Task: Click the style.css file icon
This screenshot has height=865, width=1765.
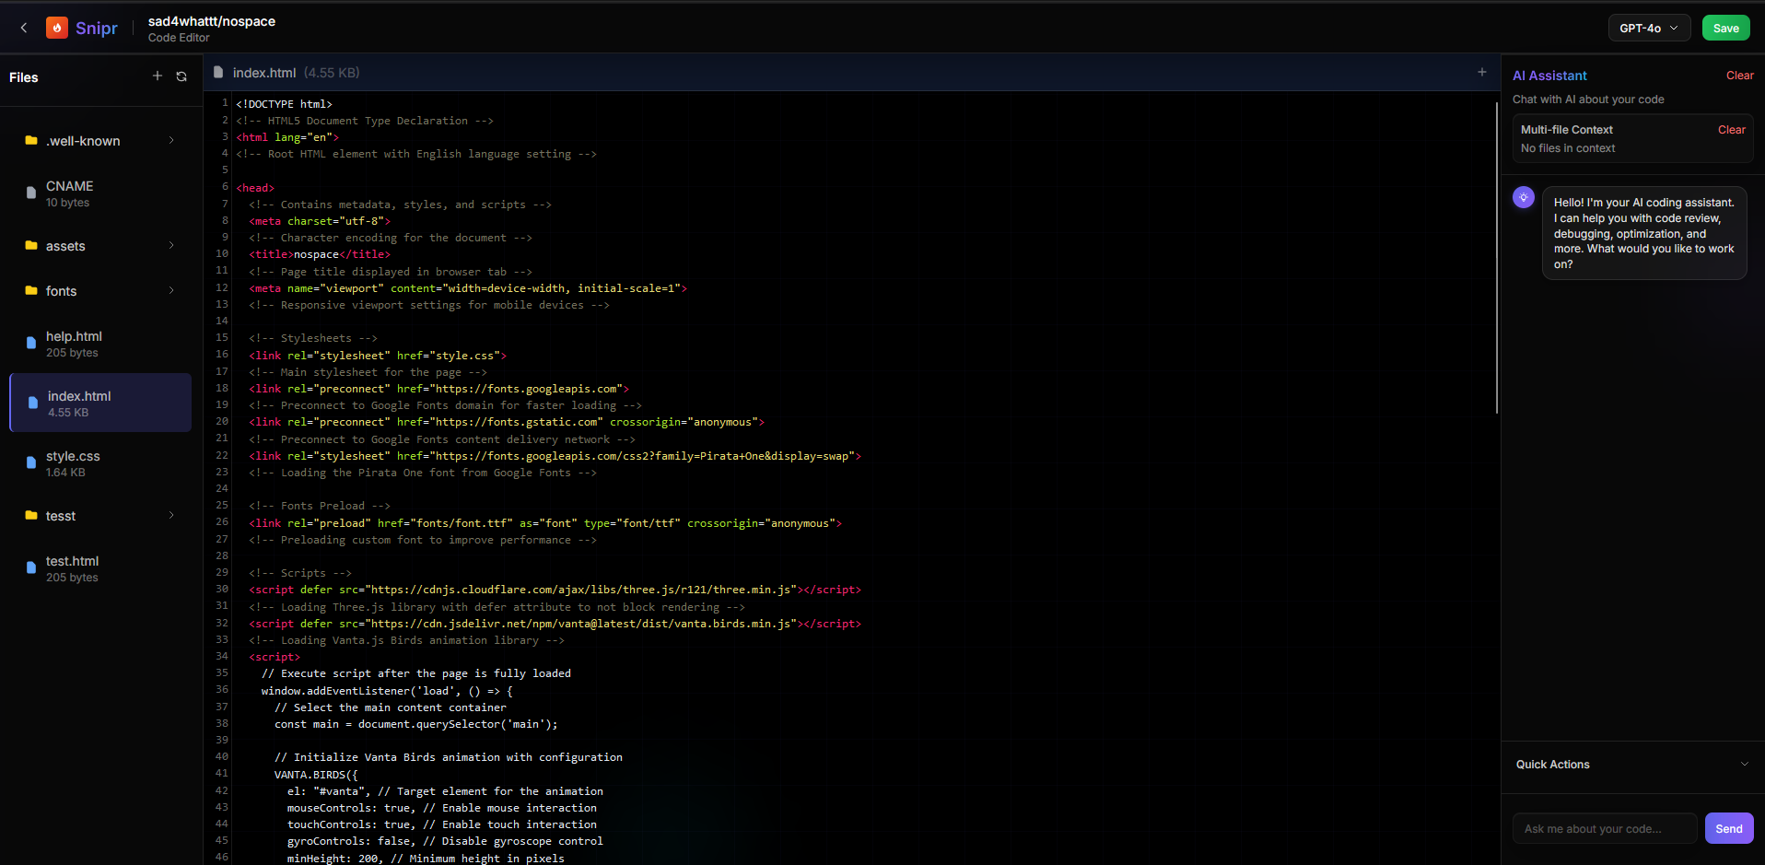Action: tap(31, 463)
